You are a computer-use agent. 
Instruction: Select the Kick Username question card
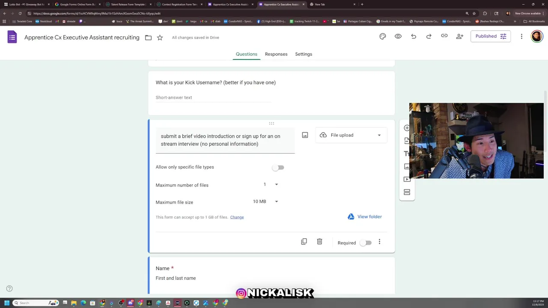(271, 92)
